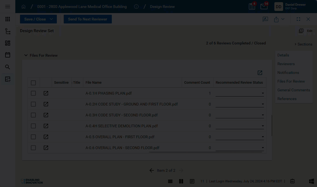The image size is (317, 187).
Task: Click the Edit button
Action: coord(309,31)
